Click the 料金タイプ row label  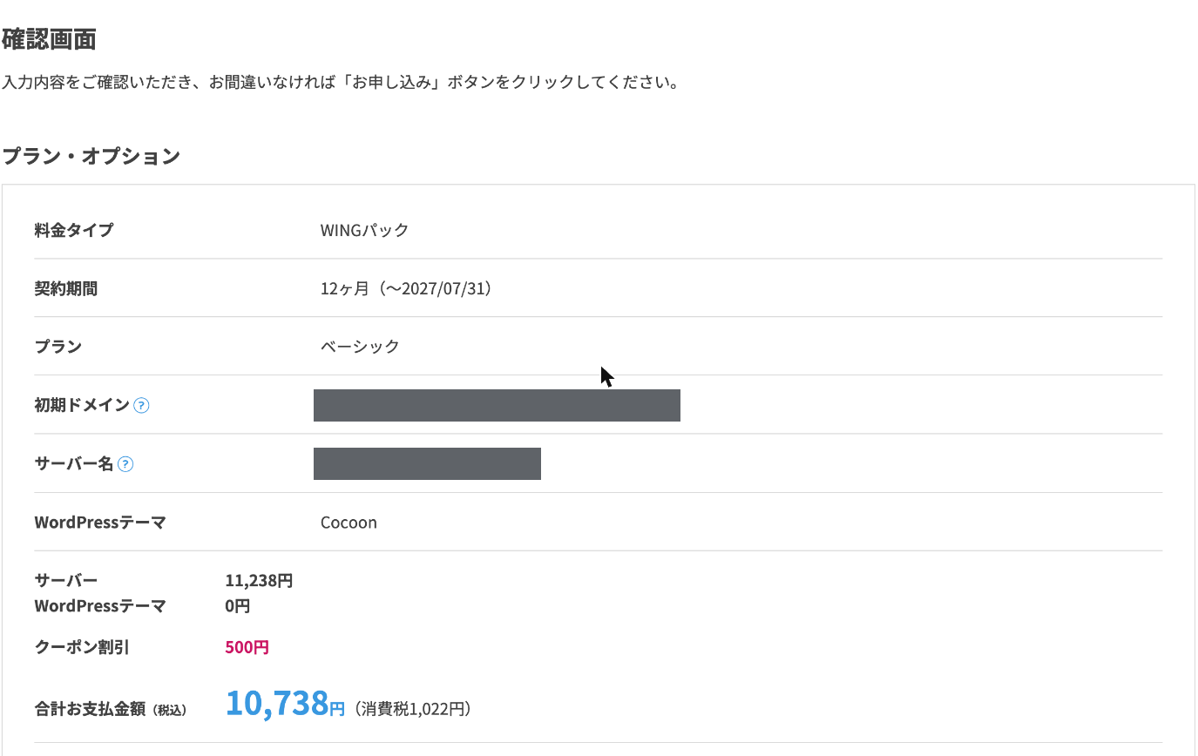pos(74,230)
